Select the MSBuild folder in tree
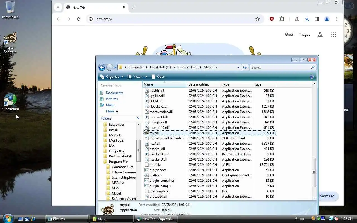 115,183
